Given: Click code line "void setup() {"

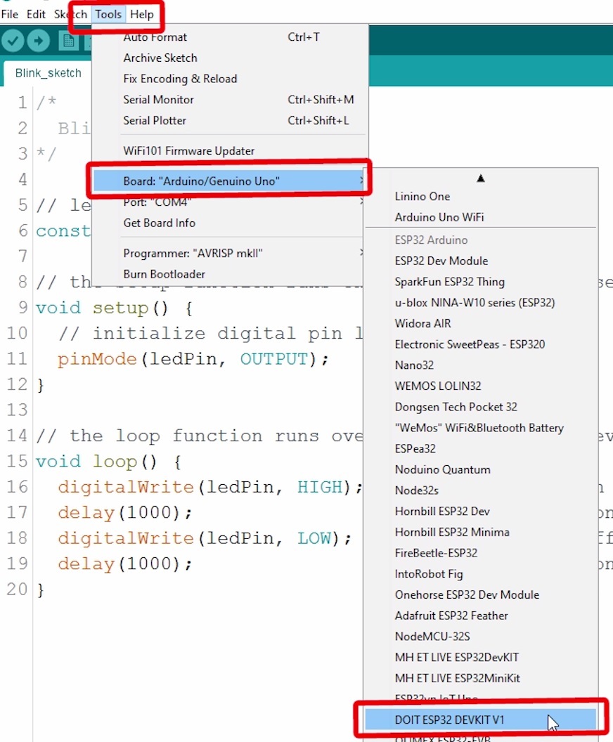Looking at the screenshot, I should coord(114,308).
